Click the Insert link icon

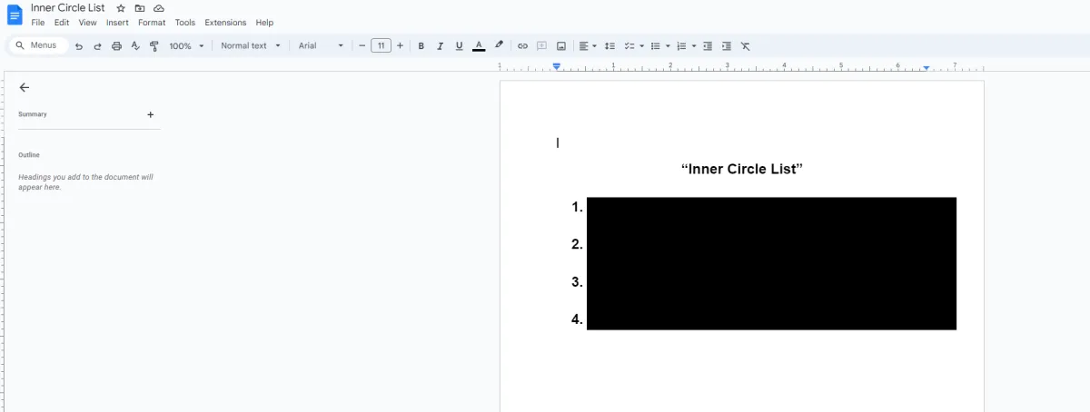tap(522, 45)
